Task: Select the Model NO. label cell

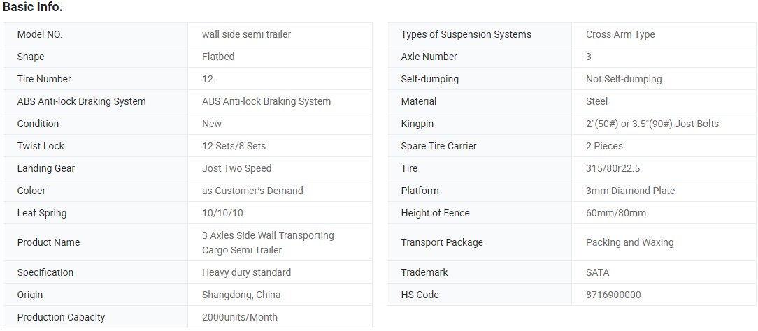Action: click(95, 34)
